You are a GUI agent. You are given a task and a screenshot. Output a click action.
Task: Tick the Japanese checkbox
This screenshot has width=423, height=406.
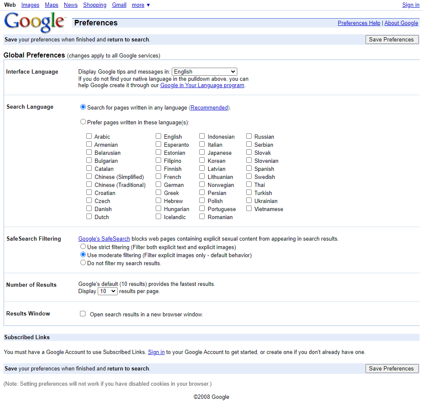(x=202, y=152)
